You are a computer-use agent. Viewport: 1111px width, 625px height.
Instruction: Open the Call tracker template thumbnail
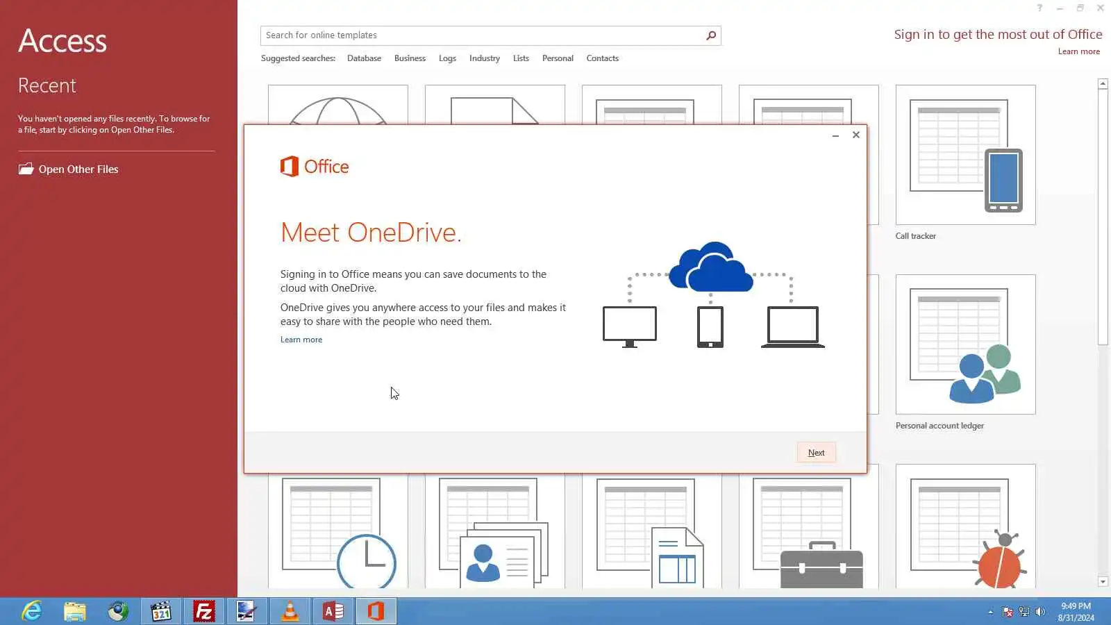coord(965,155)
